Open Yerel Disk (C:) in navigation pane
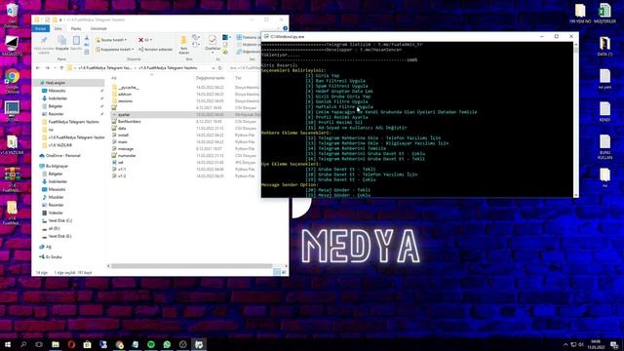Screen dimensions: 624x351 click(60, 220)
